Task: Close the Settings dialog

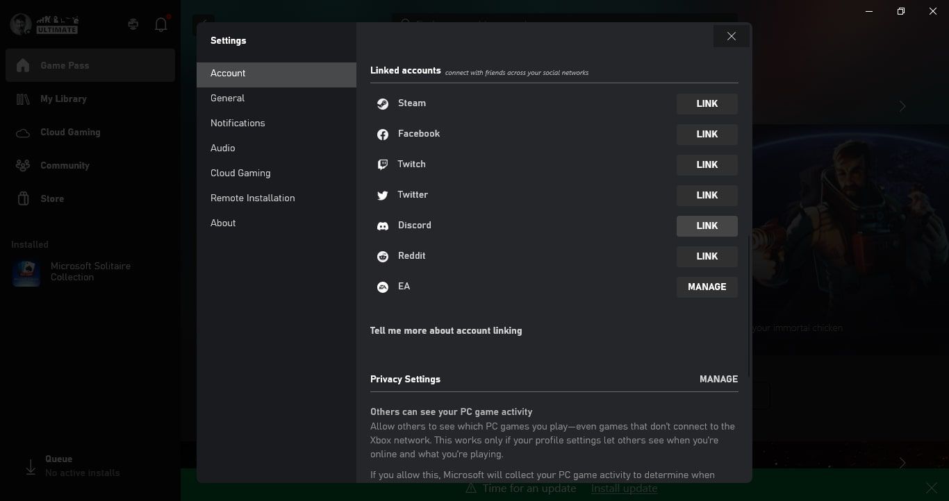Action: coord(732,37)
